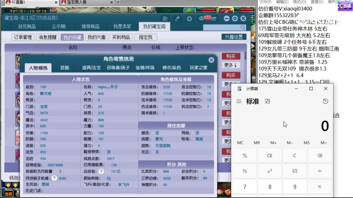Switch to the 道具/法宝 tab
The height and width of the screenshot is (198, 353).
tap(91, 68)
